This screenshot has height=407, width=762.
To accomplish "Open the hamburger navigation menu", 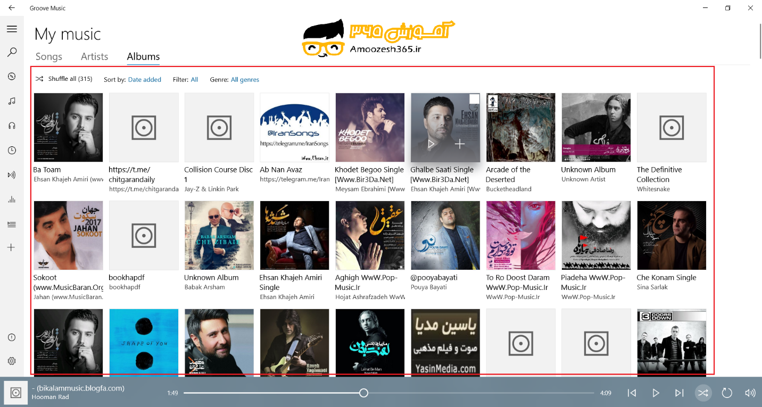I will (12, 29).
